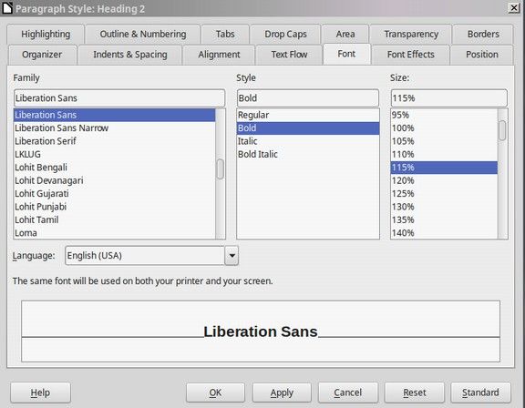Click the font family list scrollbar

click(221, 174)
